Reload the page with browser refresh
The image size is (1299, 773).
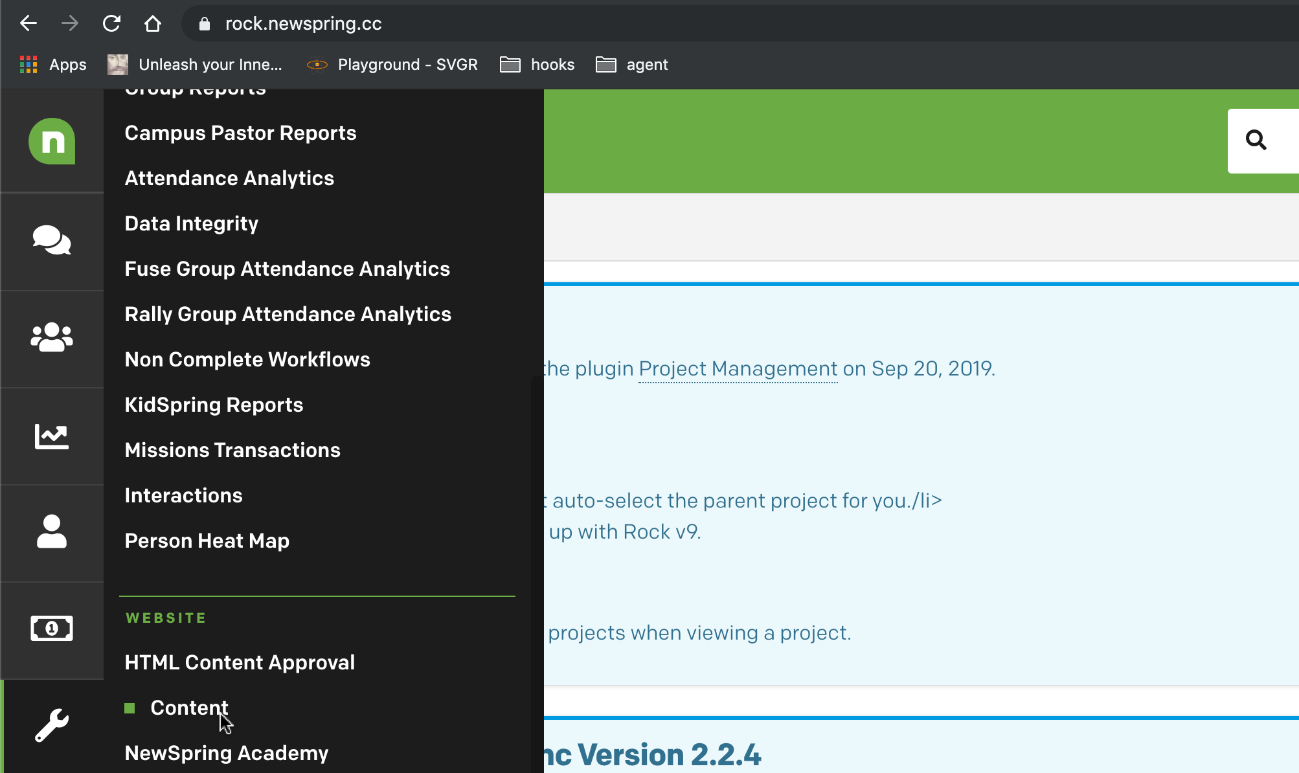(111, 24)
